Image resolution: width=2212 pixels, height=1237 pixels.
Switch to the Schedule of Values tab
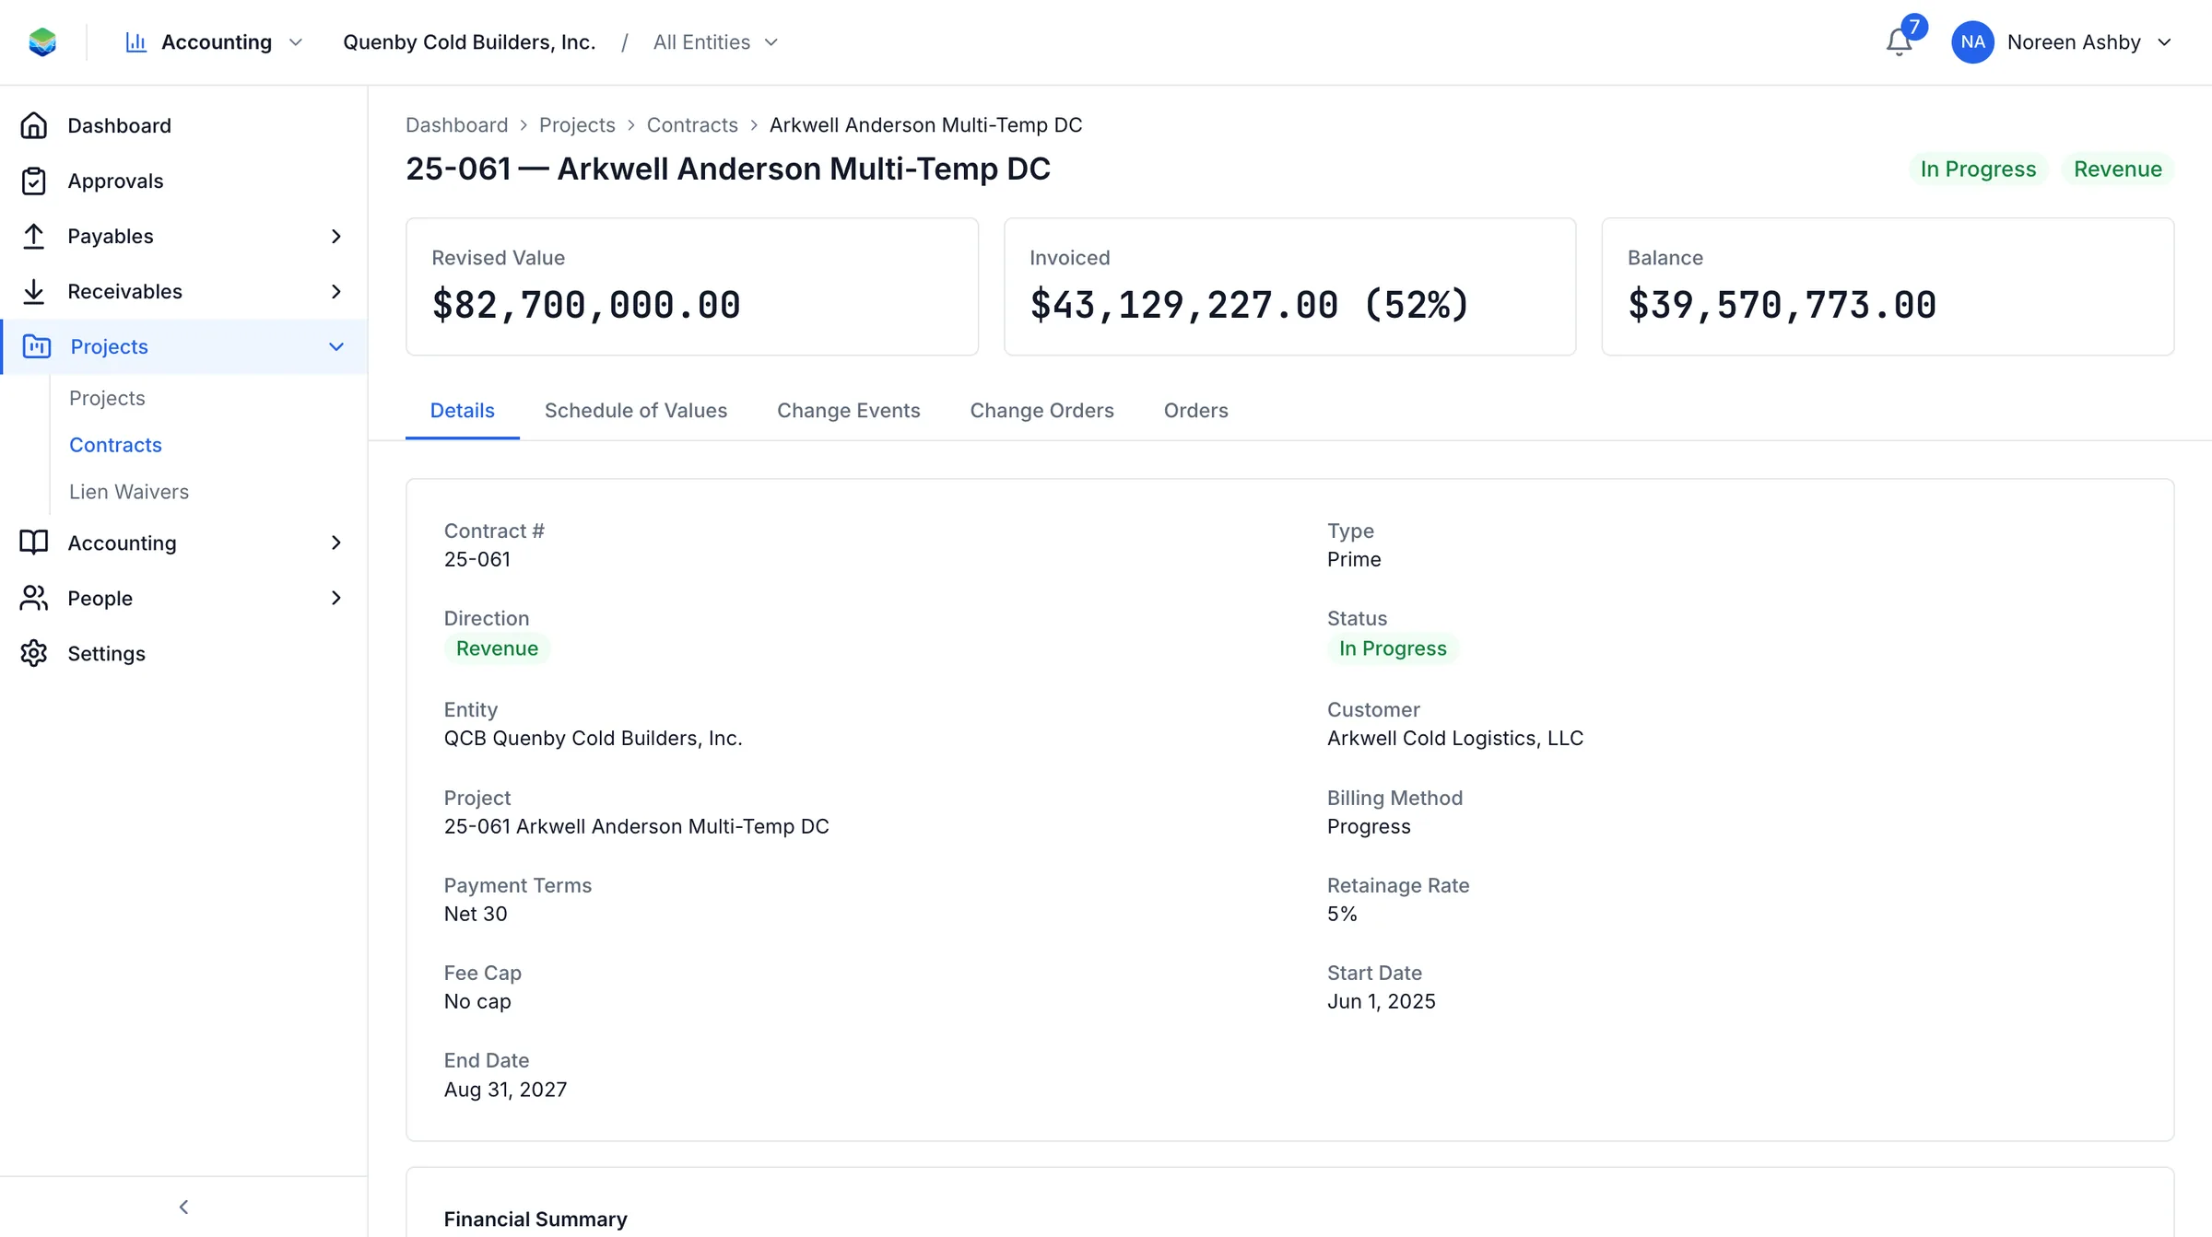click(636, 410)
